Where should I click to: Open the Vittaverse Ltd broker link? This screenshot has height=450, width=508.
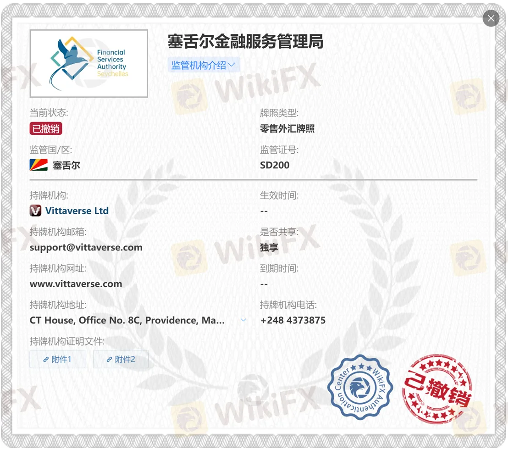pos(77,211)
